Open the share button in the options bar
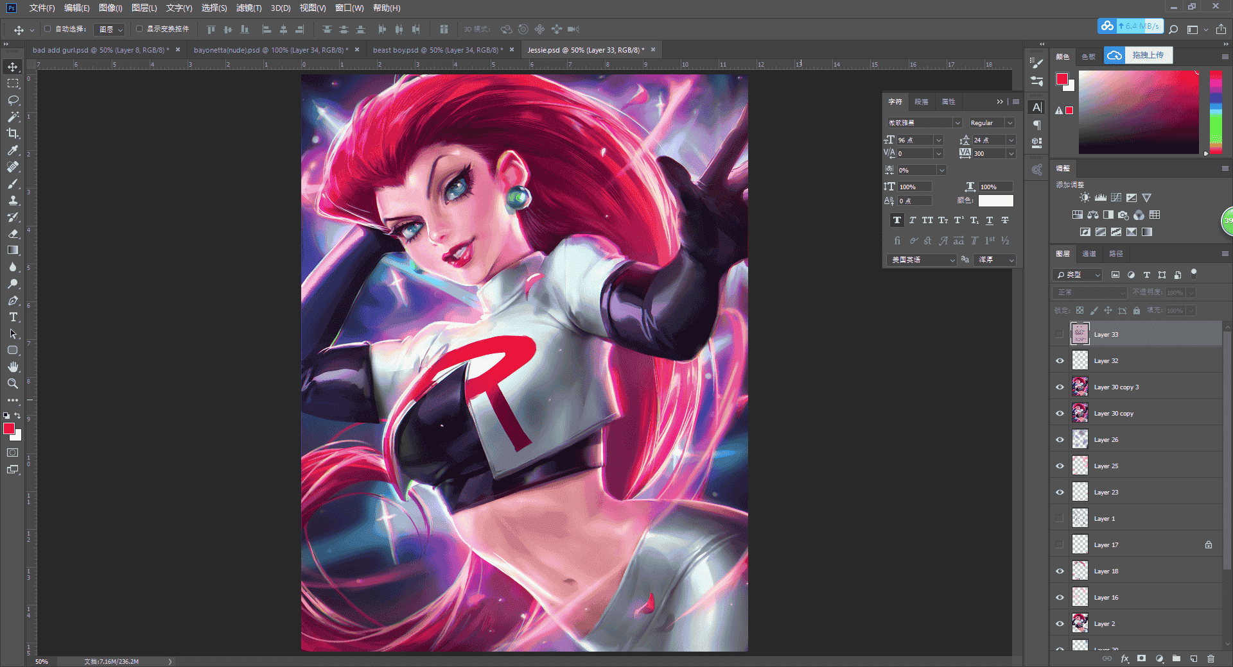This screenshot has width=1233, height=667. pos(1221,30)
